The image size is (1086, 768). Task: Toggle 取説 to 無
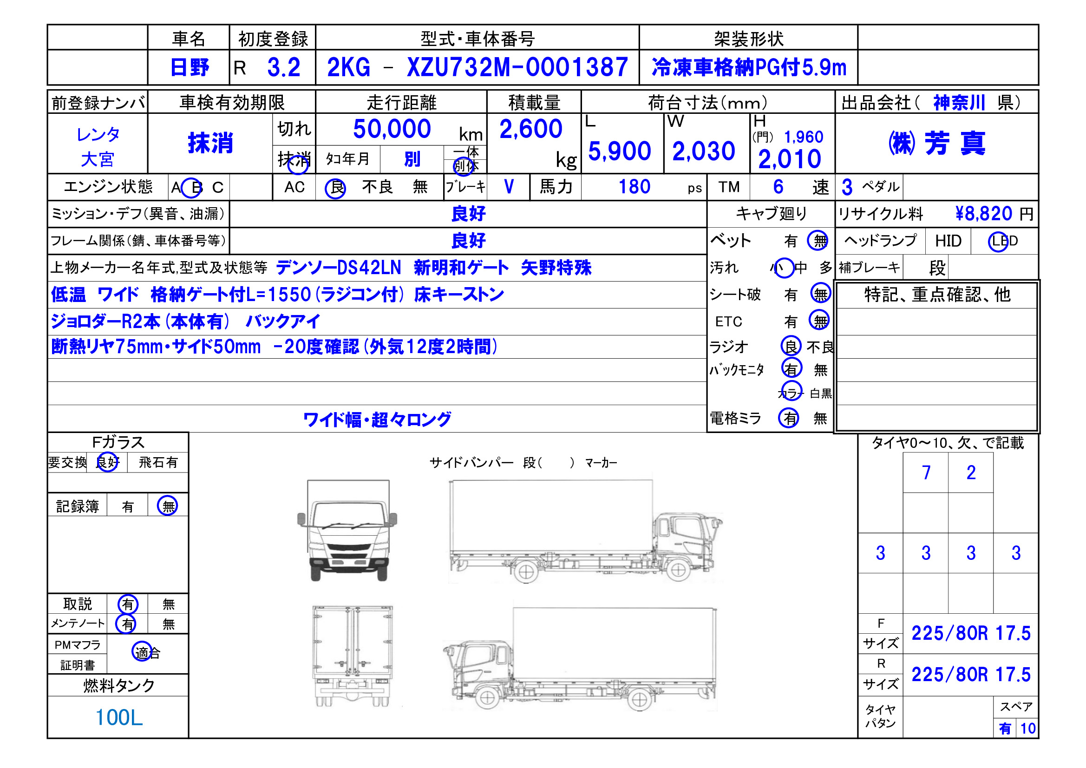click(x=168, y=604)
